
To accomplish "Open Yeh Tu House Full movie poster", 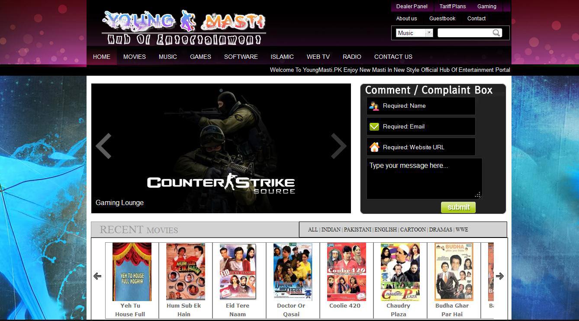I will pos(132,272).
